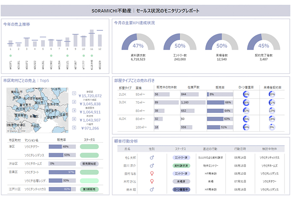Select the 資料請求数 47% gauge

point(138,43)
